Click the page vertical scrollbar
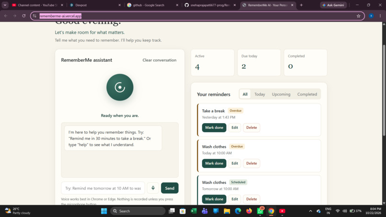 (x=384, y=90)
